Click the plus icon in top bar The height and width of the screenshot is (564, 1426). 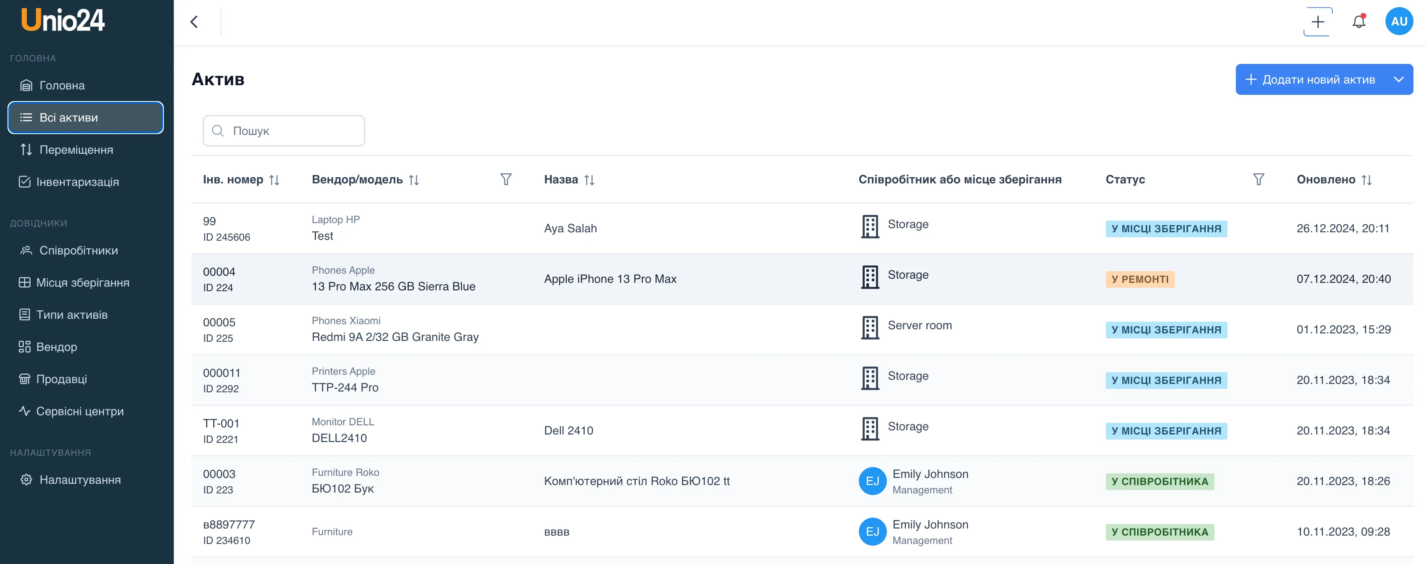[x=1317, y=22]
